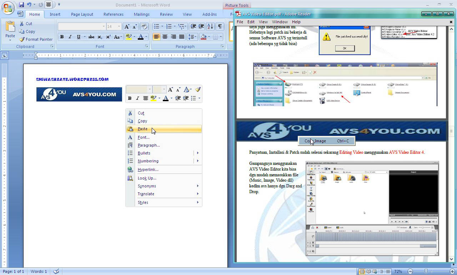The image size is (457, 275).
Task: Click Words: 1 in the status bar
Action: (39, 271)
